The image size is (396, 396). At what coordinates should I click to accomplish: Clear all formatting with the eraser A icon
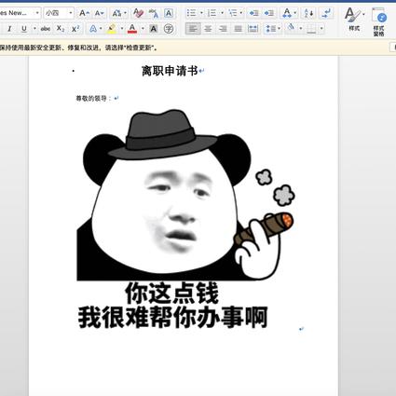coord(138,13)
